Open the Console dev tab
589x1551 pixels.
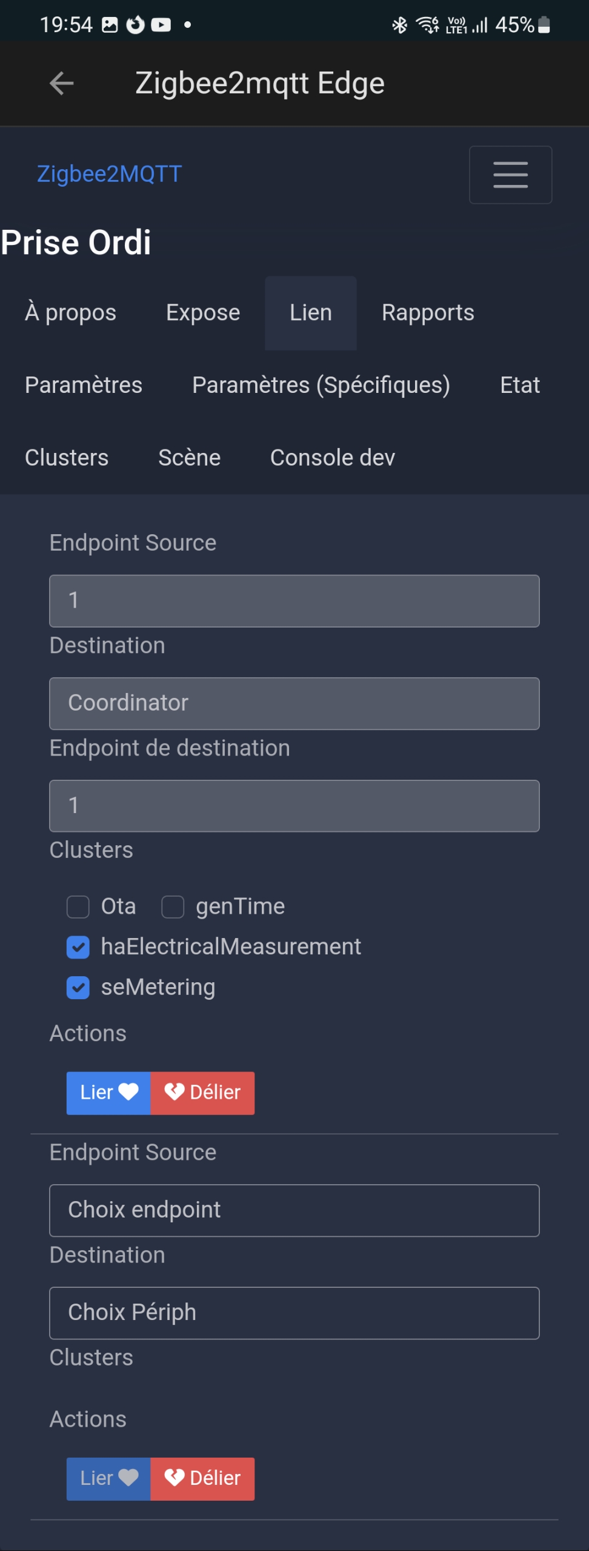(333, 458)
